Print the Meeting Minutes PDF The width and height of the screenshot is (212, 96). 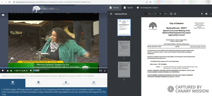[x=206, y=14]
